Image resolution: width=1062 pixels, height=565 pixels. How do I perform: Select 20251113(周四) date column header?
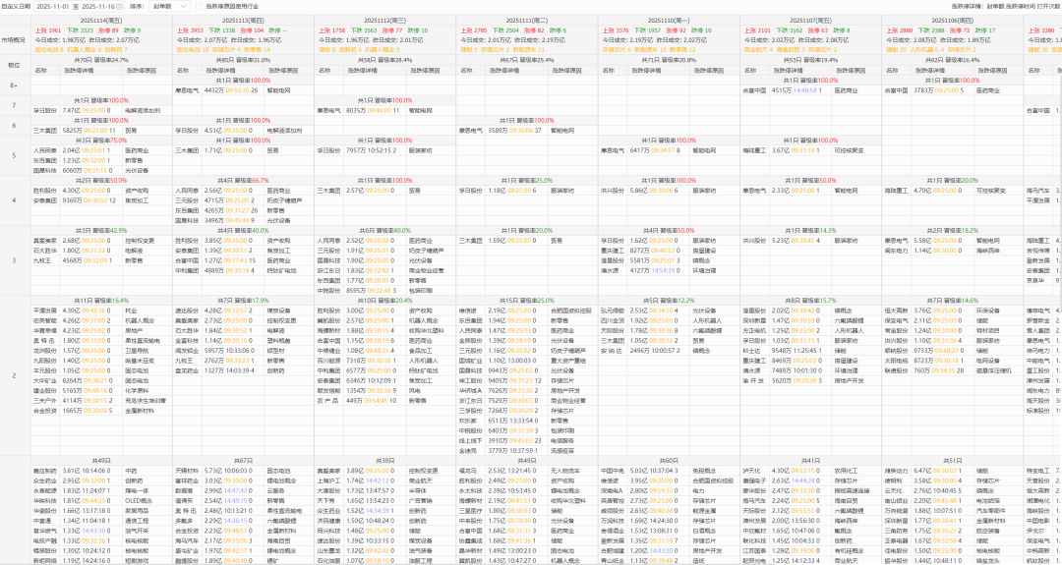pos(244,19)
